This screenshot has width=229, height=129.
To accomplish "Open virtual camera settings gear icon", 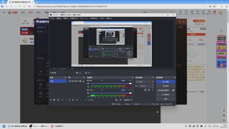I will [x=173, y=90].
